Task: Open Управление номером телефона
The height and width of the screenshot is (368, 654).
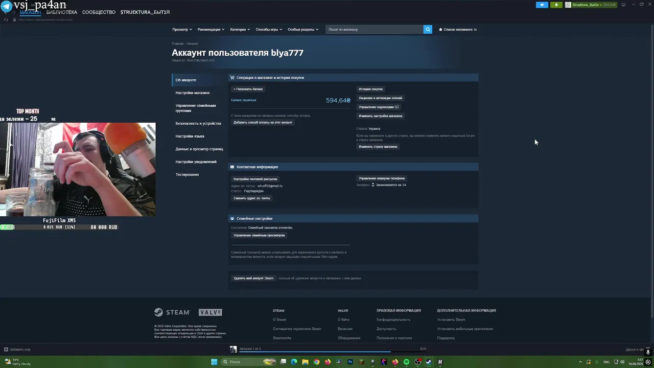Action: pyautogui.click(x=382, y=178)
